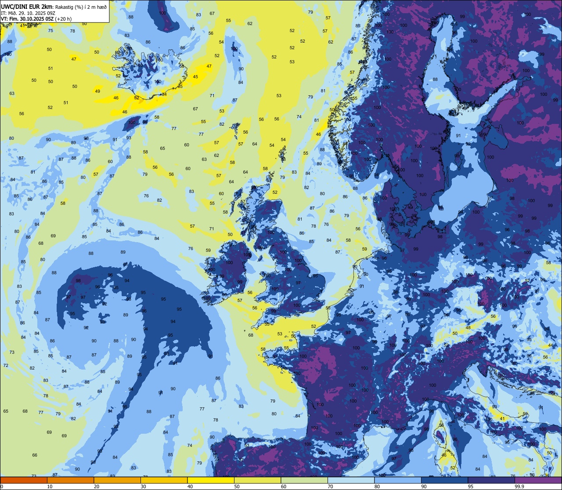
Task: Click the '44' humidity value near the right edge
Action: [x=551, y=345]
